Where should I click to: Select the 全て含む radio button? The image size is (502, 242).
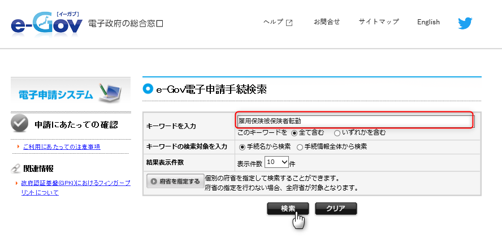click(294, 133)
